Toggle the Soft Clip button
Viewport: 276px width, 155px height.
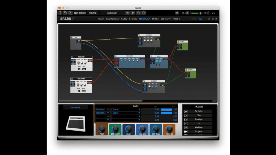[205, 13]
